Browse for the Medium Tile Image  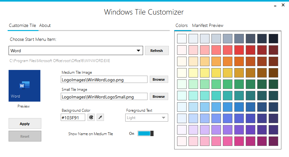(159, 79)
